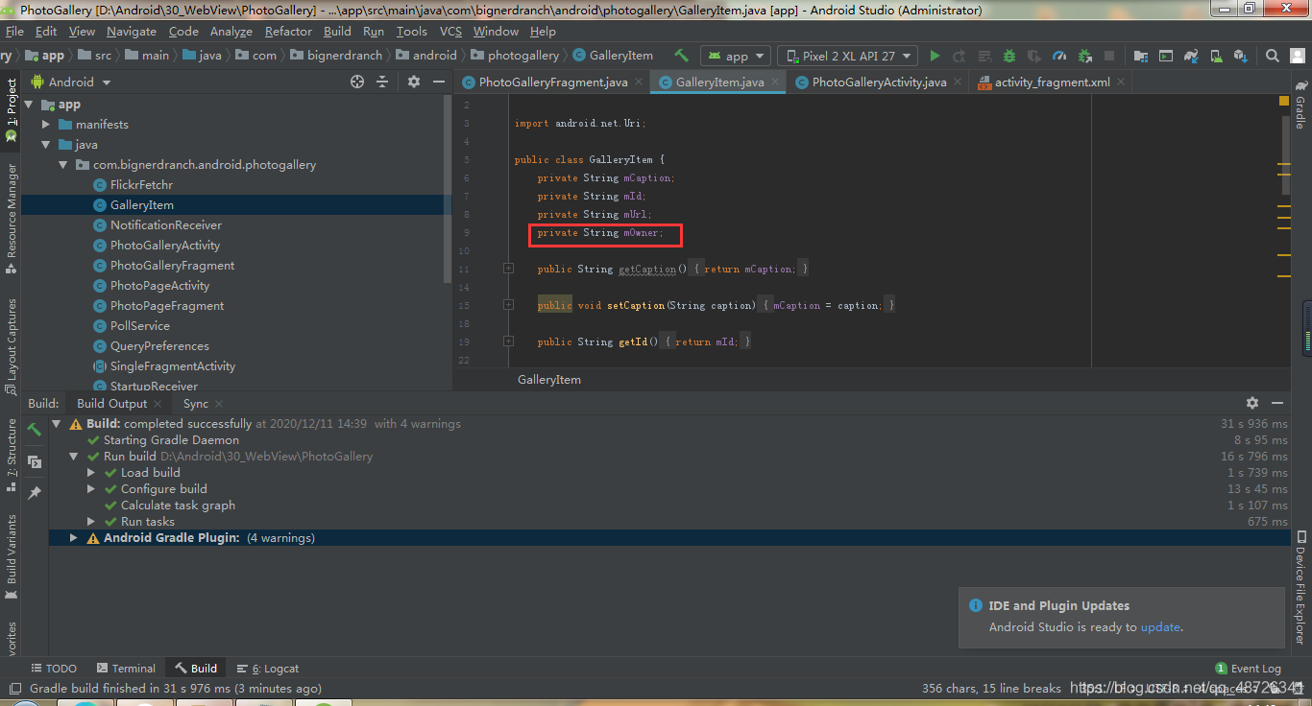Switch to the Sync tab
The width and height of the screenshot is (1312, 706).
(195, 404)
